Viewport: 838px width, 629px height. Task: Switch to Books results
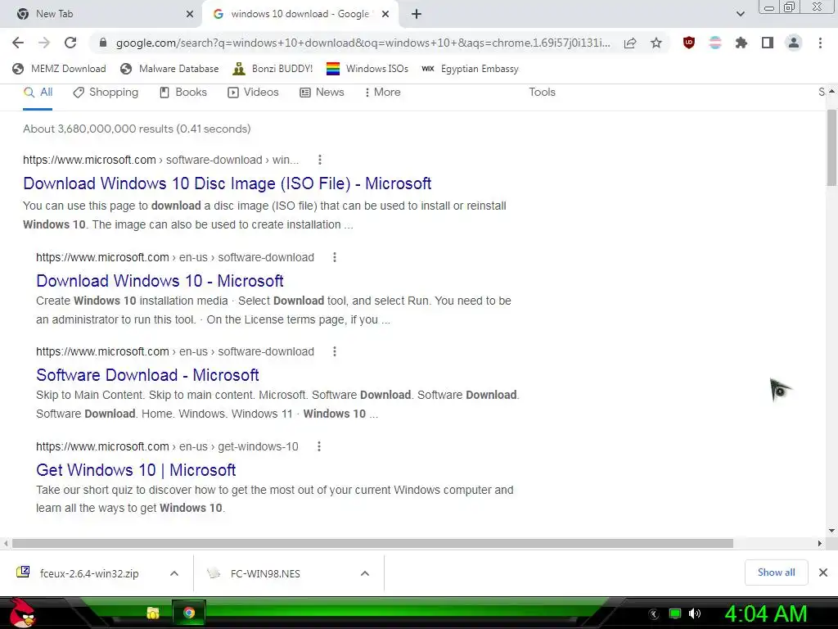[183, 92]
